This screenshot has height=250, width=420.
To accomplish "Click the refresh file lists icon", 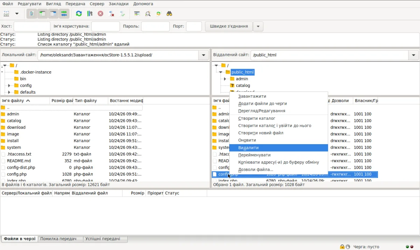I will 79,14.
